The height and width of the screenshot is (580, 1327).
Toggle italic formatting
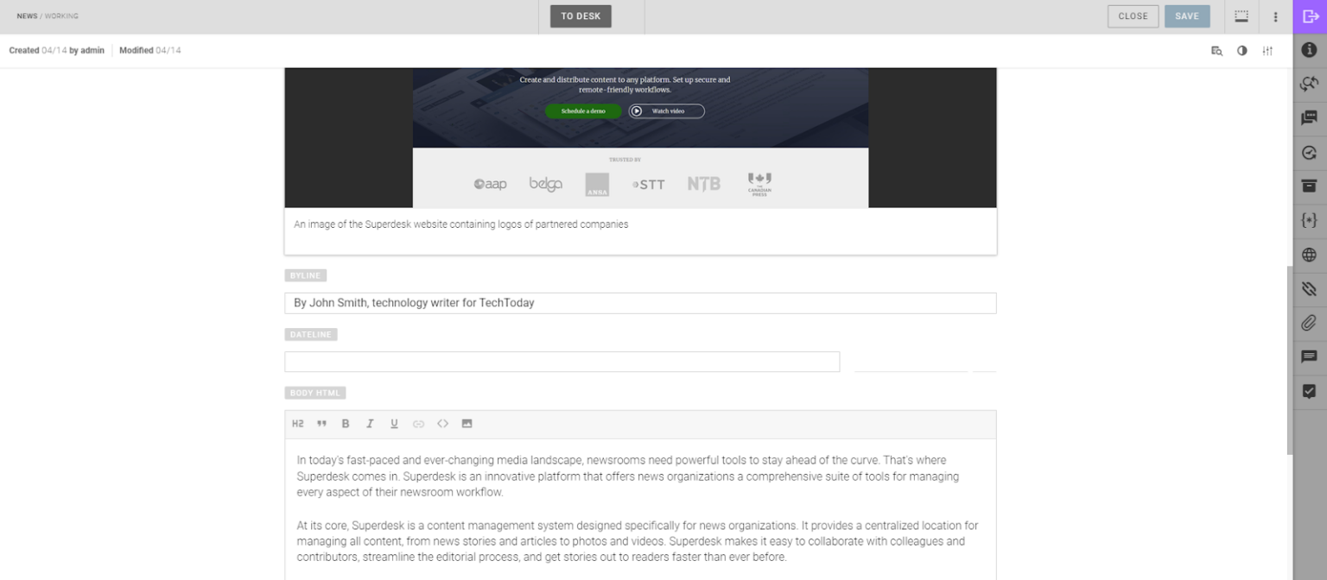(x=370, y=424)
